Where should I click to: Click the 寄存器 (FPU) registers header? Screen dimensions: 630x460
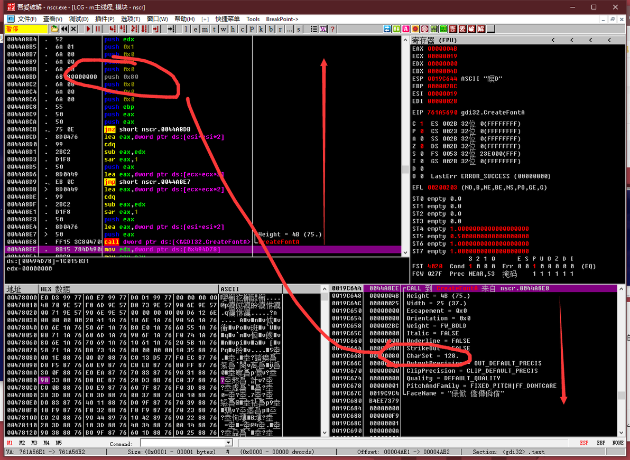coord(434,40)
